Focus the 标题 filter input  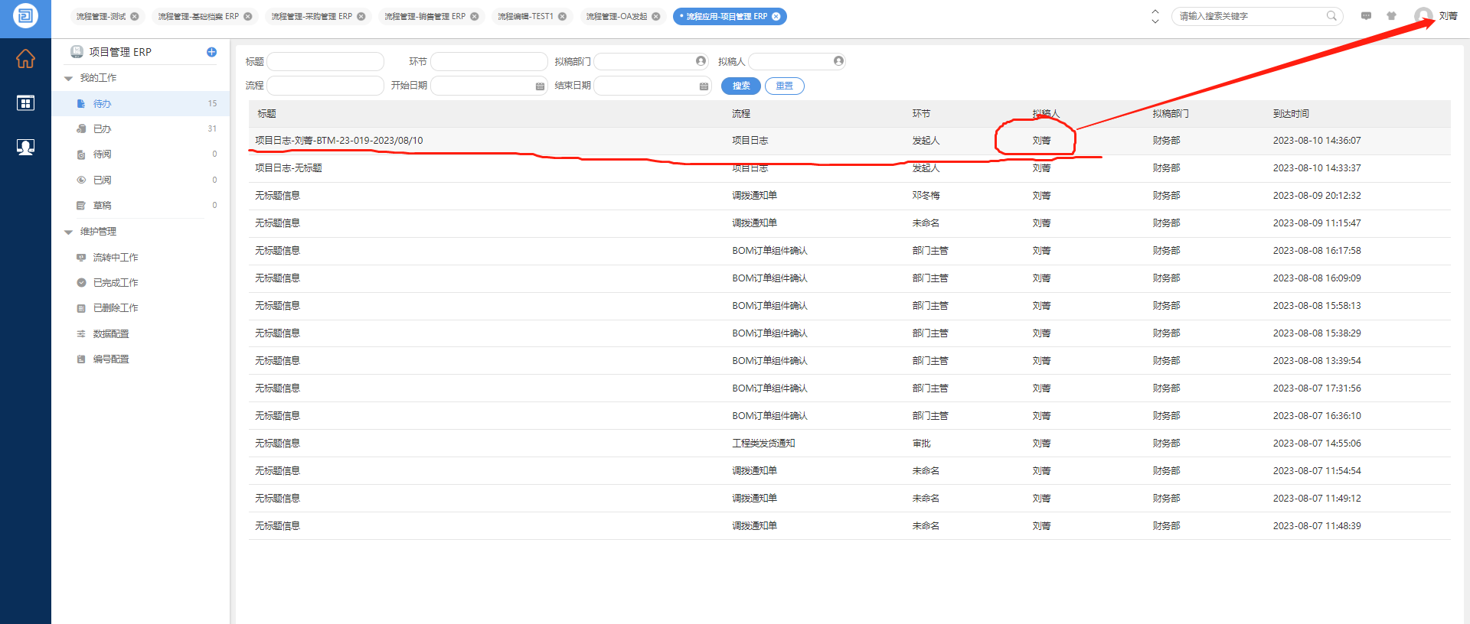tap(325, 61)
